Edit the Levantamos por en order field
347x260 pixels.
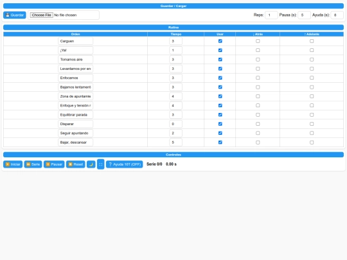(x=75, y=69)
